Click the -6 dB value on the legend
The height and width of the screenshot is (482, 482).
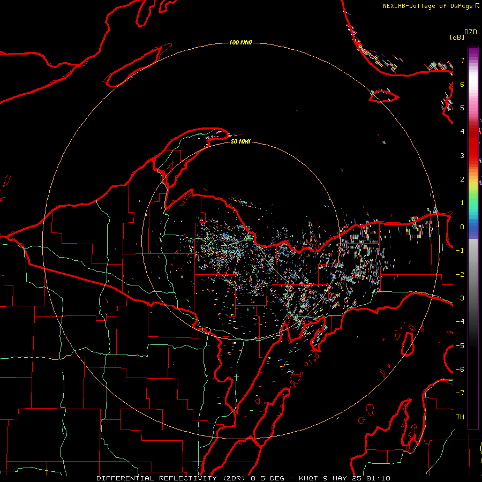[x=460, y=370]
